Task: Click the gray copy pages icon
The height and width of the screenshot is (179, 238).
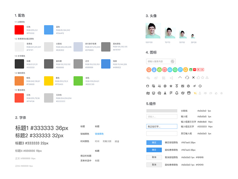Action: (154, 86)
